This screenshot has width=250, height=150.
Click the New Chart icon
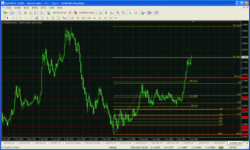point(5,13)
